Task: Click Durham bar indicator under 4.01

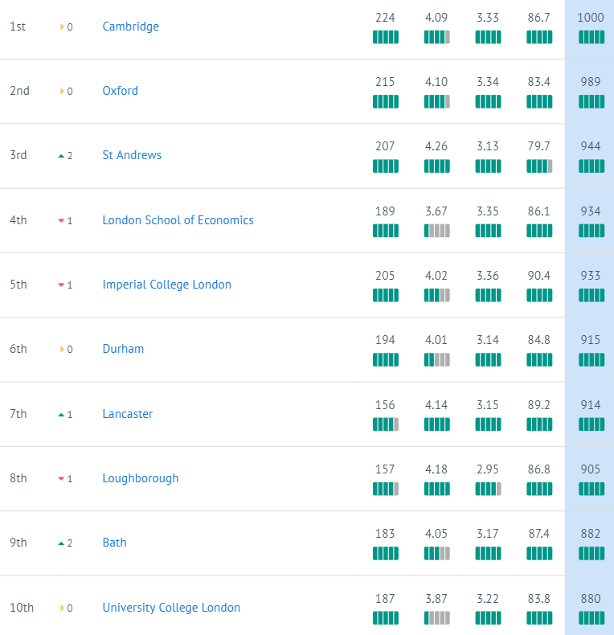Action: click(436, 359)
